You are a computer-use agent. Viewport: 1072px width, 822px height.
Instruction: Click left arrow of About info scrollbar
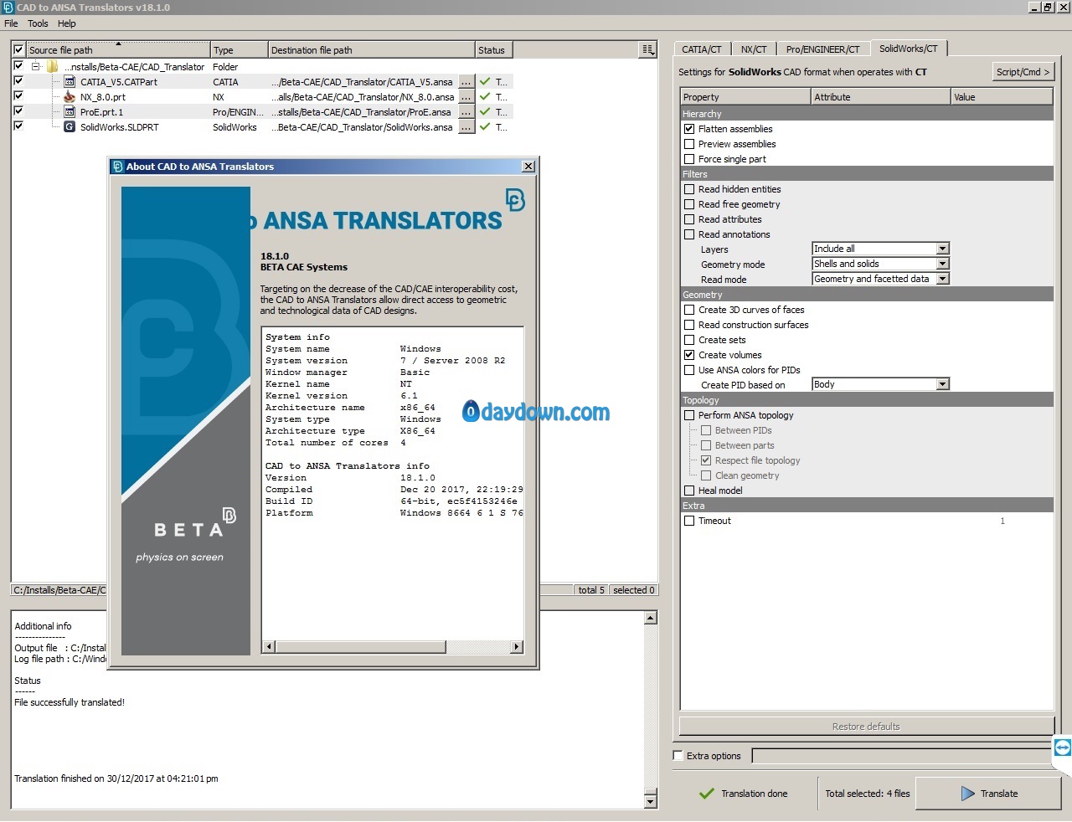pyautogui.click(x=269, y=646)
